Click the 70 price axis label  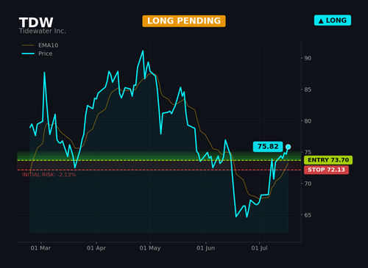click(x=308, y=184)
